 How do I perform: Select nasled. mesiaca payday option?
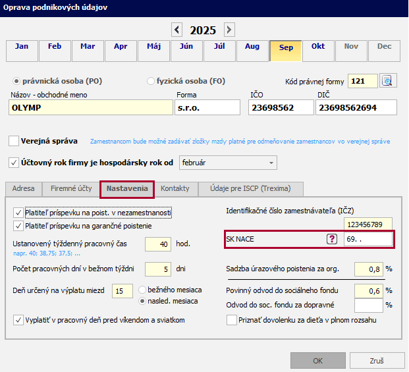tap(143, 302)
